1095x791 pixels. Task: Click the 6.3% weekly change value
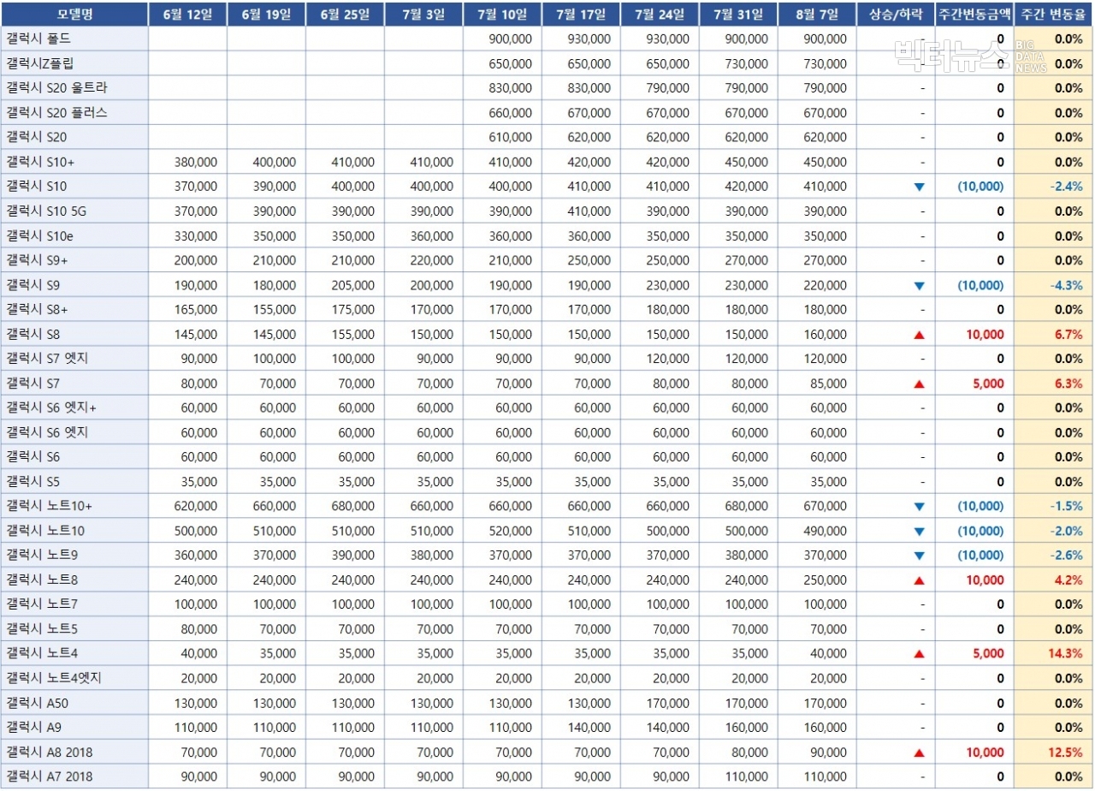tap(1068, 384)
